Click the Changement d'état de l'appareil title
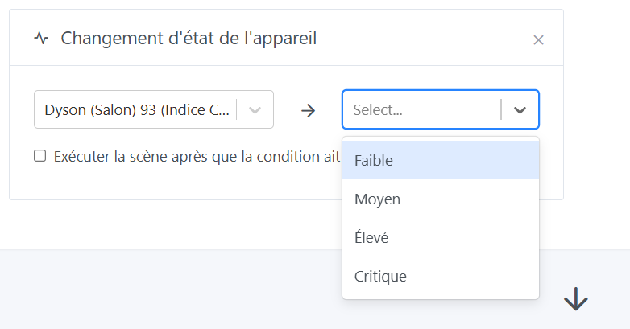The width and height of the screenshot is (630, 329). click(x=189, y=38)
